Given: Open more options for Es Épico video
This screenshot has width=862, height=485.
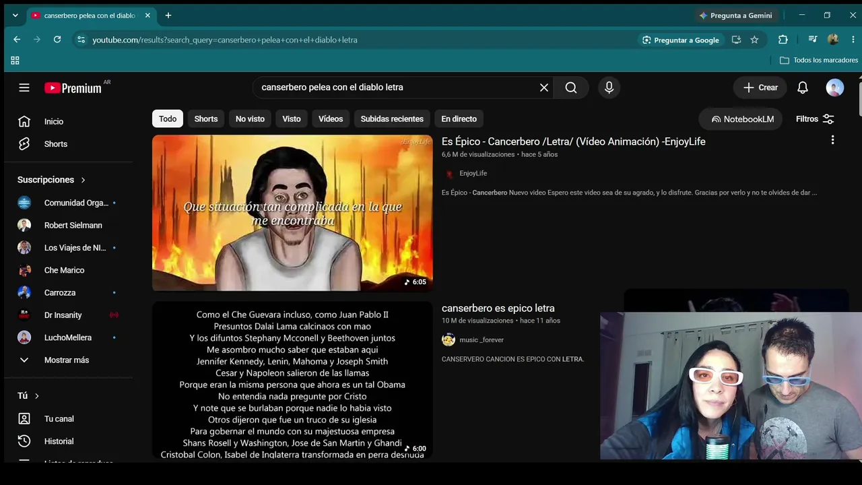Looking at the screenshot, I should pos(832,140).
